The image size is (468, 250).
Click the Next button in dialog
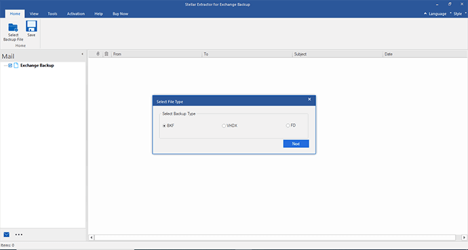(x=296, y=144)
